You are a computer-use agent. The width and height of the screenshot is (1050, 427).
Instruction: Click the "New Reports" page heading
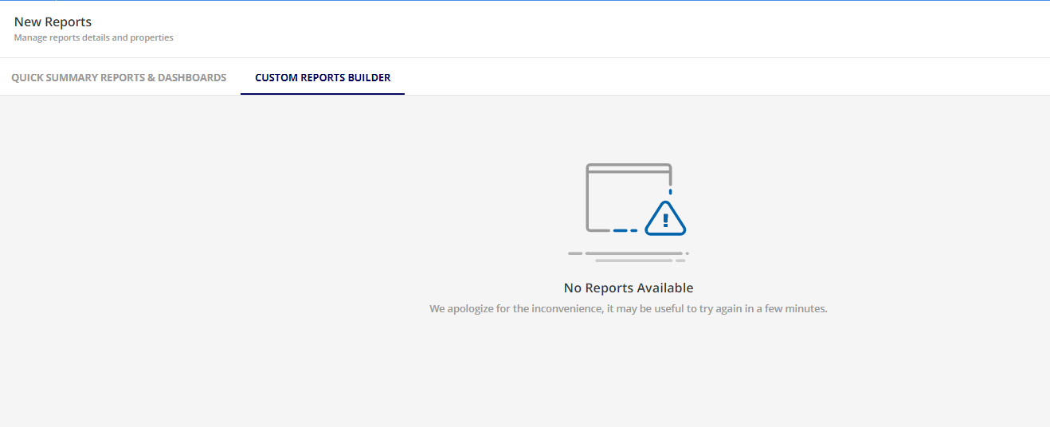pyautogui.click(x=53, y=22)
